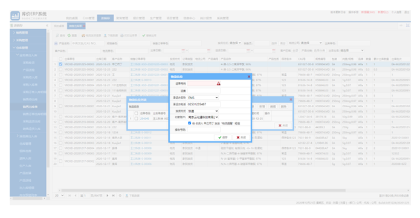Image resolution: width=420 pixels, height=218 pixels.
Task: Click the refresh reset icon in the toolbar
Action: click(69, 36)
